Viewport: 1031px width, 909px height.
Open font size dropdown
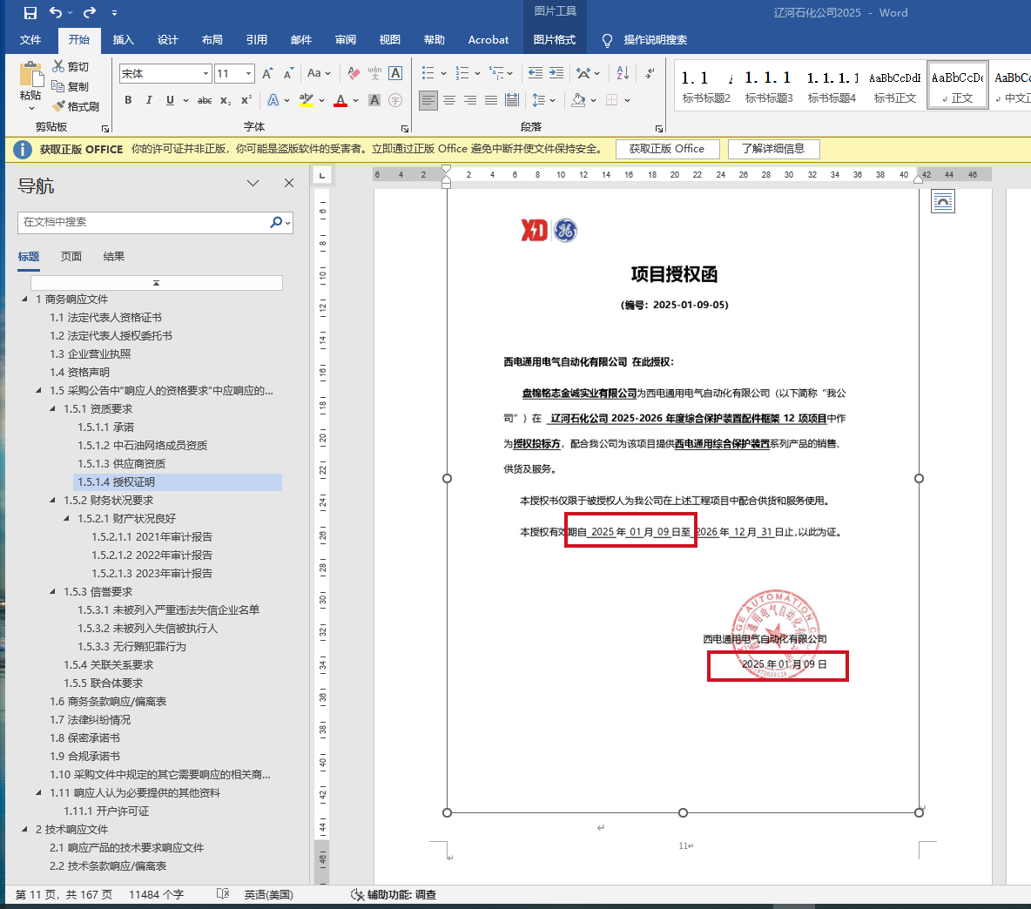[x=248, y=74]
